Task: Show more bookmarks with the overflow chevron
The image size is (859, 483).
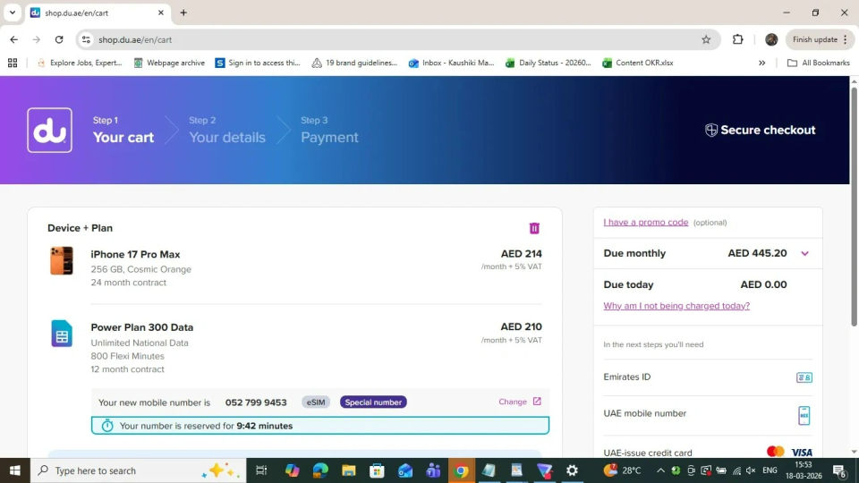Action: click(x=761, y=63)
